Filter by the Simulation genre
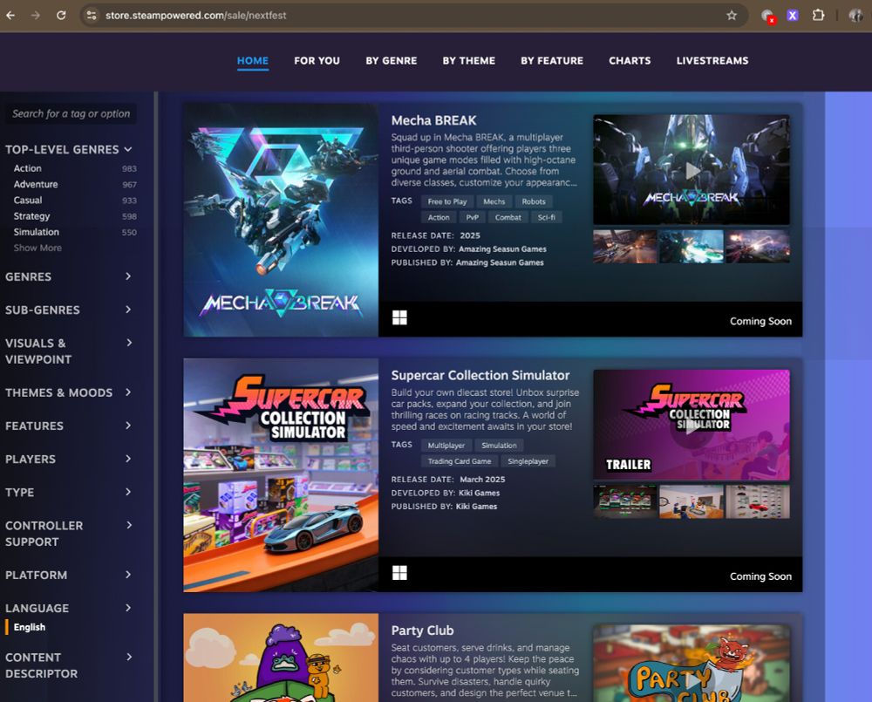The width and height of the screenshot is (872, 702). click(36, 232)
